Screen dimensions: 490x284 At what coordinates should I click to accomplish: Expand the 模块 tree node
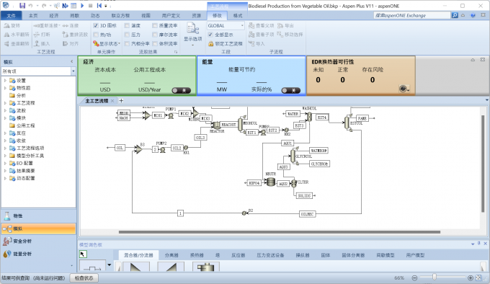click(5, 117)
